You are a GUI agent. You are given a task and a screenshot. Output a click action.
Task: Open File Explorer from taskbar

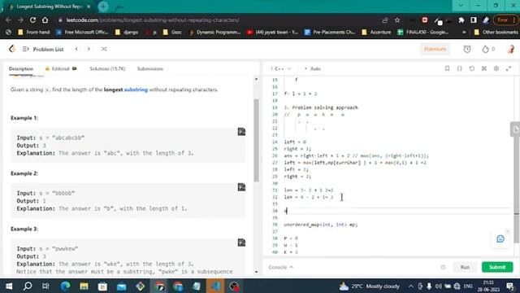tap(84, 286)
